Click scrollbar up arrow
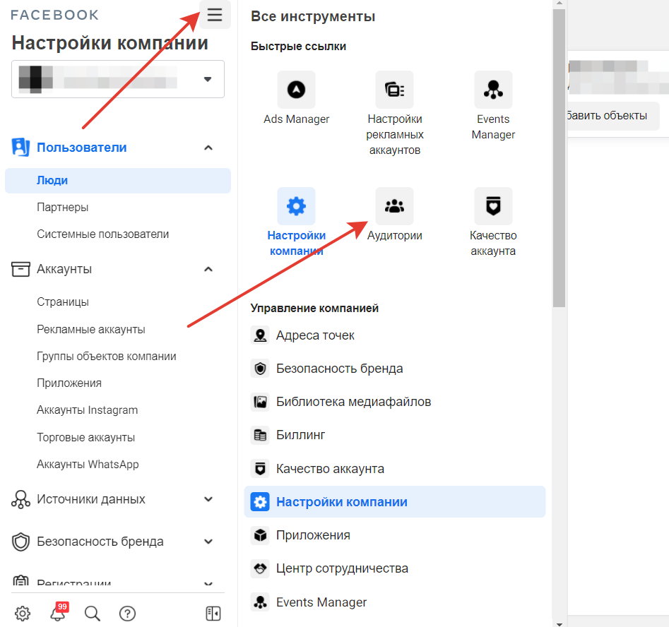This screenshot has height=627, width=669. 559,4
